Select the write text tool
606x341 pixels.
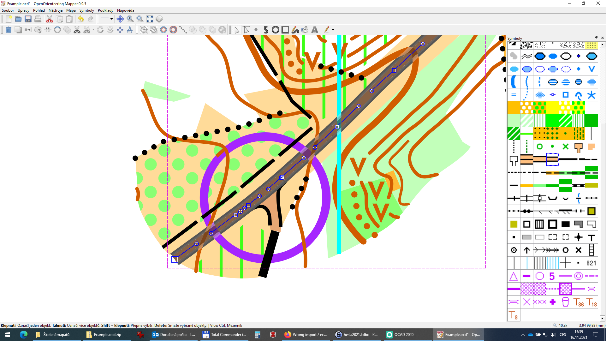coord(314,30)
